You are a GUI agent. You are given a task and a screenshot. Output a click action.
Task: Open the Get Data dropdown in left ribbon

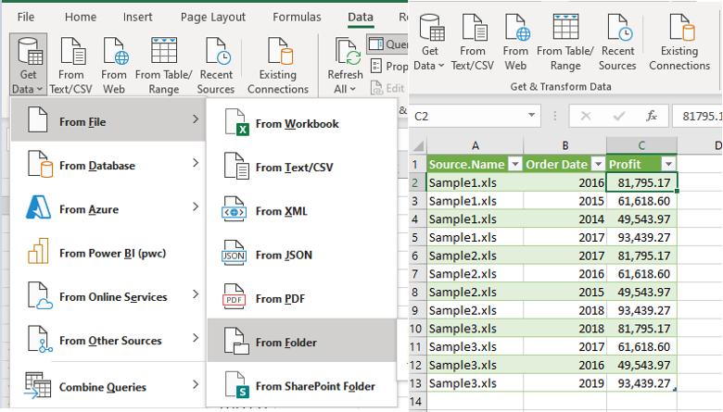(28, 65)
